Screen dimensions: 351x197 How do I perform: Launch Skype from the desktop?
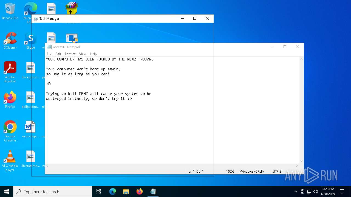pyautogui.click(x=30, y=41)
